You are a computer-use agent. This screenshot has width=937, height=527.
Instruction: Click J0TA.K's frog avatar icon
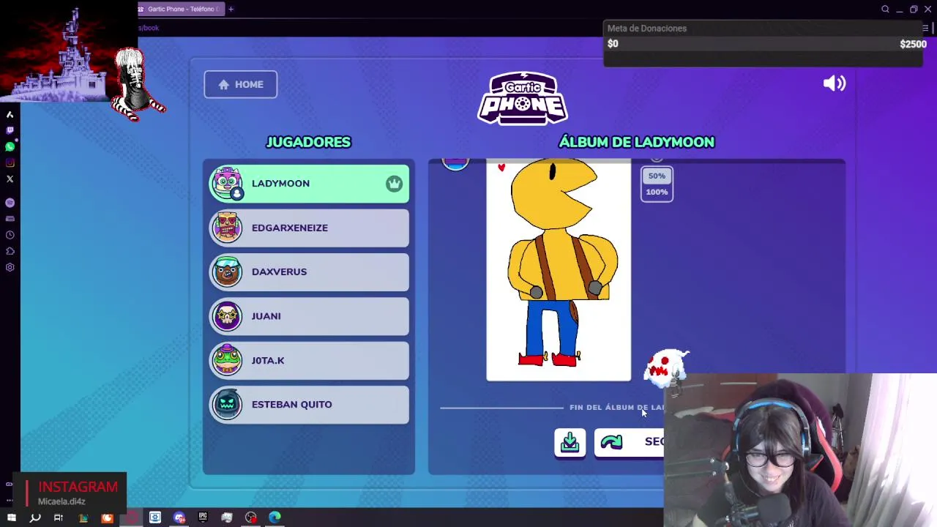227,360
